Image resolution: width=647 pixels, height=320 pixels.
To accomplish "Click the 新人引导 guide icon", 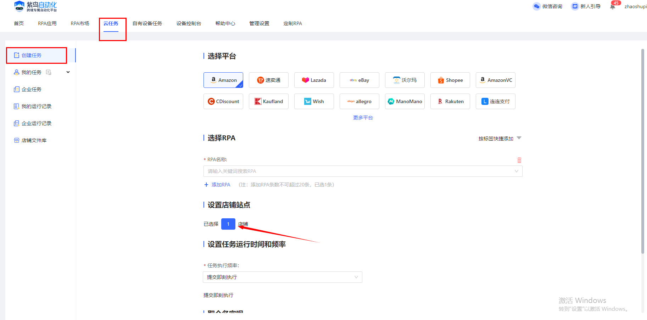I will tap(575, 6).
